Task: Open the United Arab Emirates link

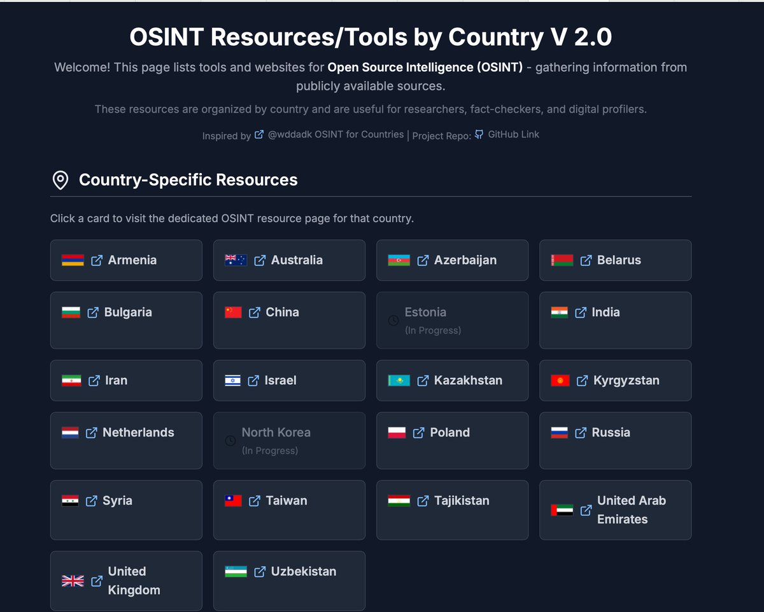Action: coord(616,510)
